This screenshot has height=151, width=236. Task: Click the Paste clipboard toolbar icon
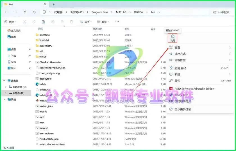pos(43,22)
